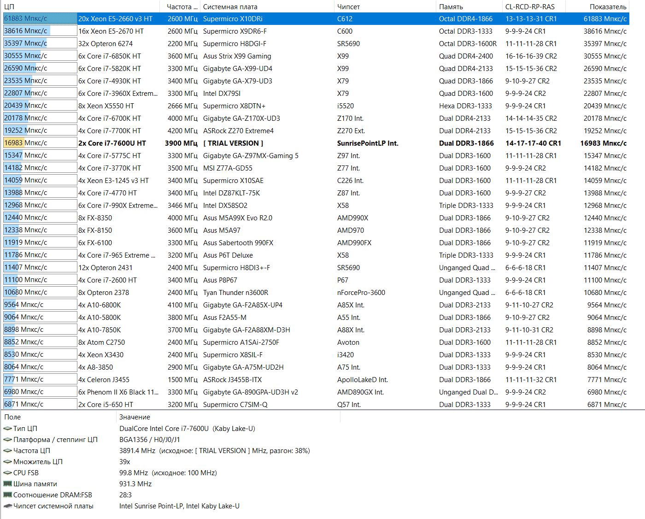Click the Asus M5A97 motherboard cell
The height and width of the screenshot is (519, 645).
[222, 230]
